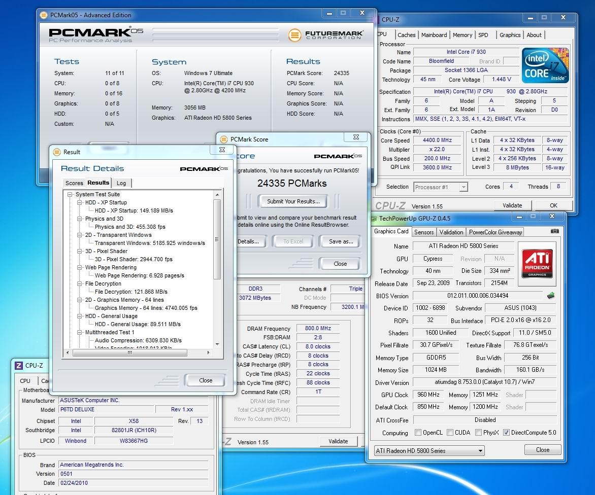
Task: Click Submit Your Results button
Action: [x=293, y=201]
